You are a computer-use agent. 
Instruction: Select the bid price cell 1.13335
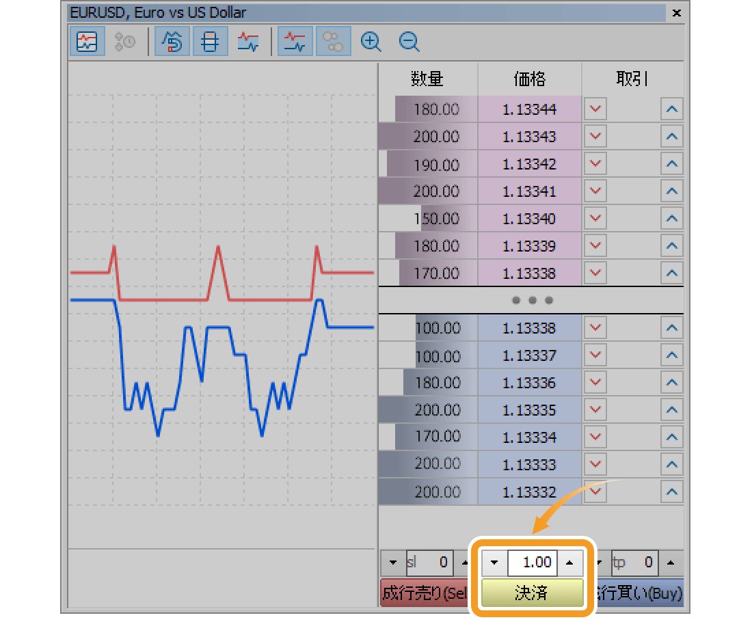pyautogui.click(x=529, y=410)
